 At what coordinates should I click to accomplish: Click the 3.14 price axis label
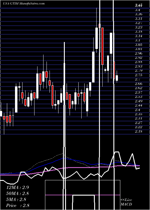(x=139, y=36)
